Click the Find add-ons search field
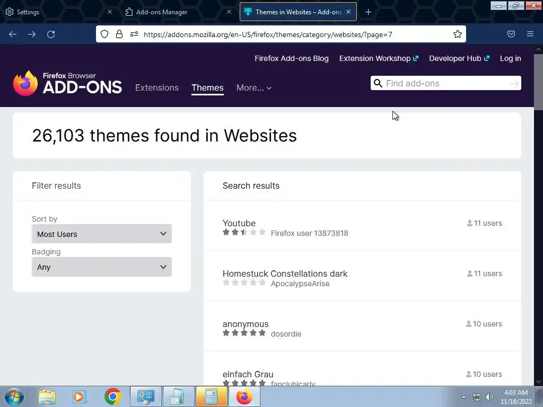Screen dimensions: 543x407 (445, 83)
